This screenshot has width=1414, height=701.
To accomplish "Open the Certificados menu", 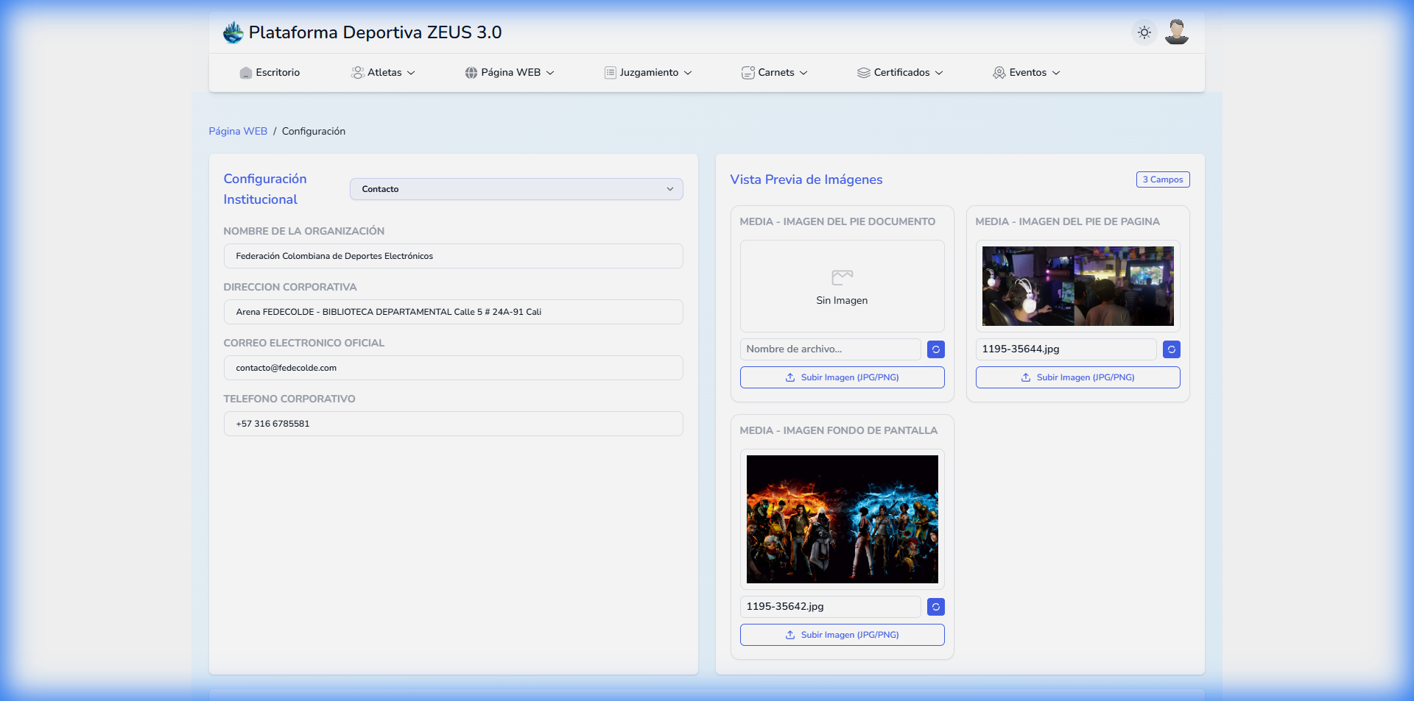I will (900, 73).
